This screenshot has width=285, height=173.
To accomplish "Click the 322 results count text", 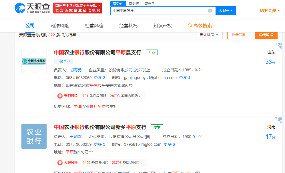I will 51,35.
